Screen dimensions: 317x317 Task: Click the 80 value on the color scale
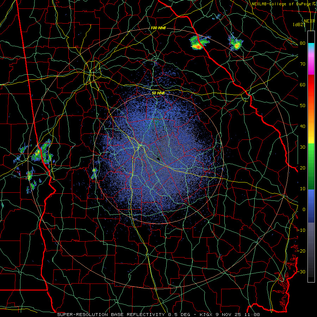pos(303,43)
